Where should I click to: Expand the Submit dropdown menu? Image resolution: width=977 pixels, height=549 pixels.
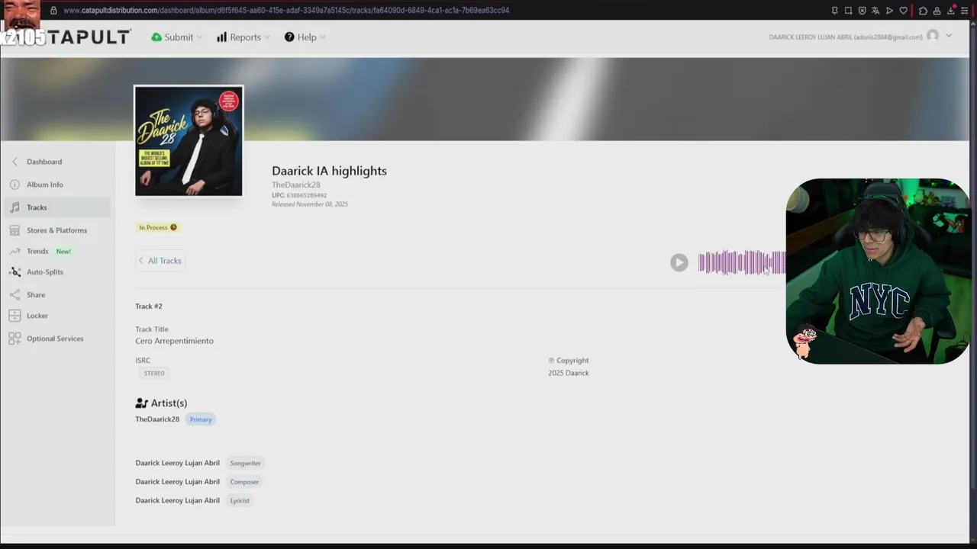pyautogui.click(x=177, y=37)
